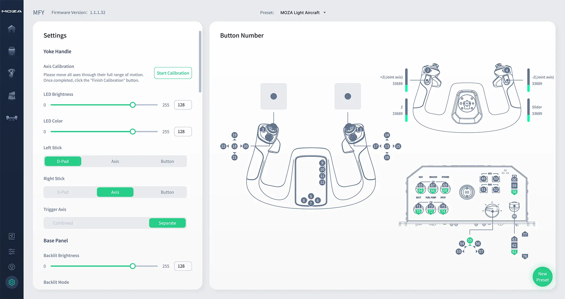Screen dimensions: 565x299
Task: Set Left Stick mode to Button
Action: click(x=167, y=161)
